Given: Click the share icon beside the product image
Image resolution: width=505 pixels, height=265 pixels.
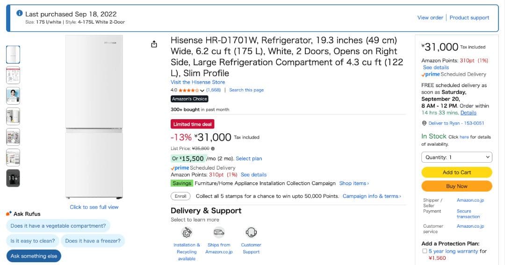Looking at the screenshot, I should 154,44.
